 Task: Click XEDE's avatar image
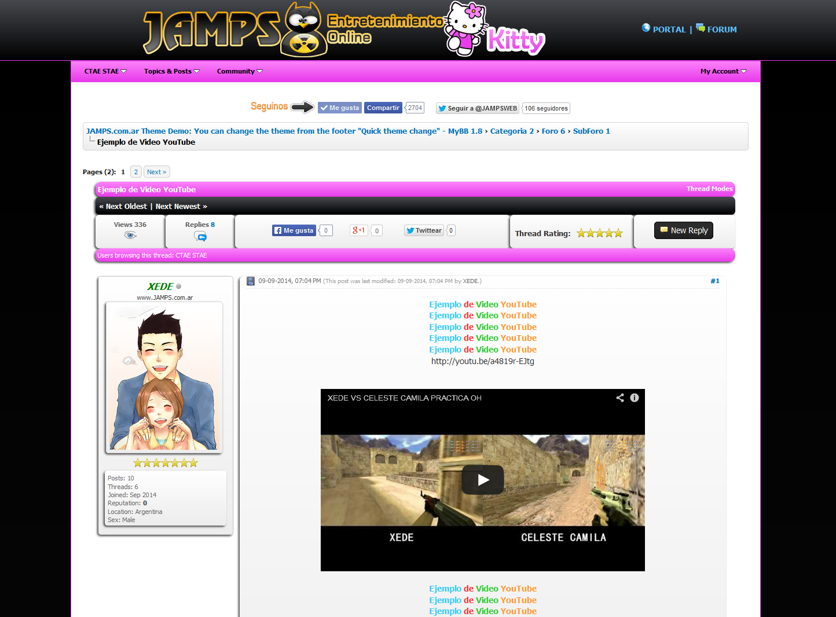coord(164,377)
